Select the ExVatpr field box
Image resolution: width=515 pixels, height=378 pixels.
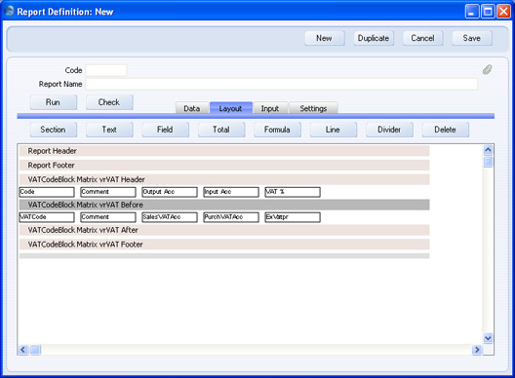pos(293,217)
